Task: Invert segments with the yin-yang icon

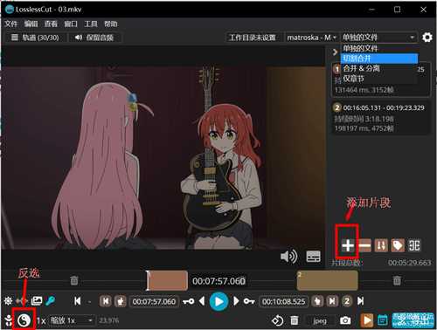Action: (24, 320)
